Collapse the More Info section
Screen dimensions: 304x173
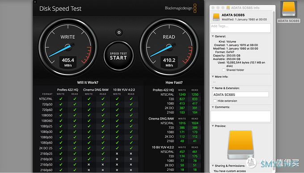[x=213, y=77]
